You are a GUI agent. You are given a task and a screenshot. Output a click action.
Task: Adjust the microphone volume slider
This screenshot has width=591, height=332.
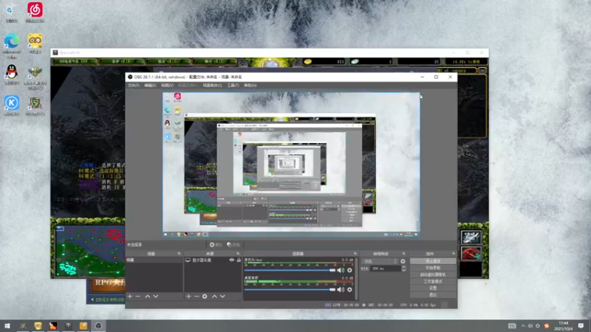(290, 270)
